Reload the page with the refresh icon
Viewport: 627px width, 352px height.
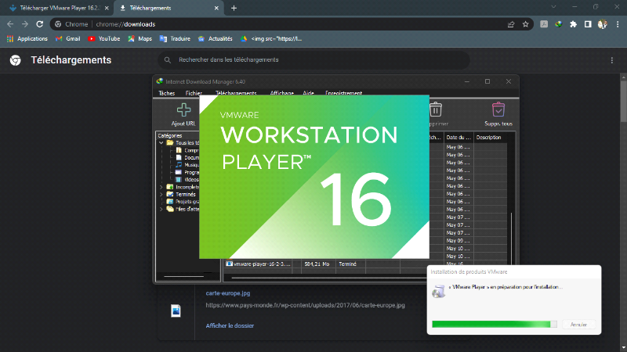pyautogui.click(x=40, y=24)
